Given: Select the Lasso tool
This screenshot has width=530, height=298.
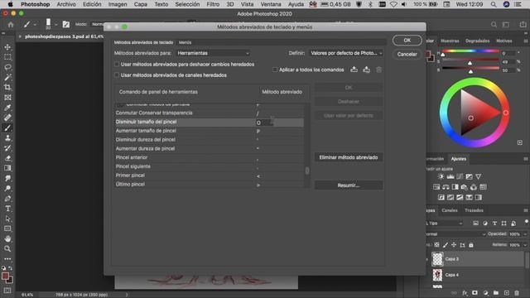Looking at the screenshot, I should (x=7, y=67).
